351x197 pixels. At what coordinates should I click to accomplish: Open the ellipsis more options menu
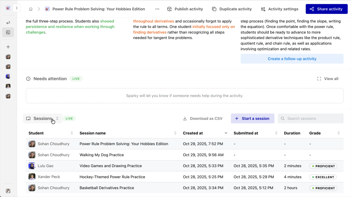coord(157,9)
